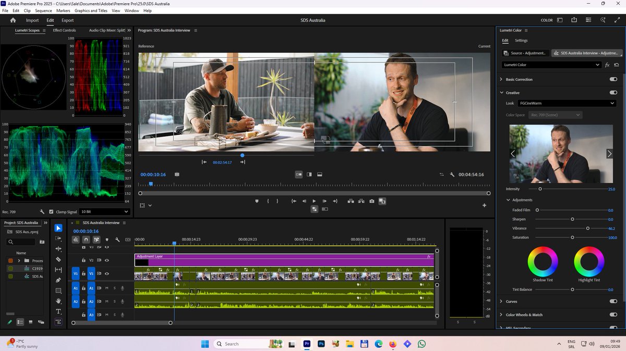The height and width of the screenshot is (351, 626).
Task: Reset the Lumetri Color effect
Action: tap(616, 65)
